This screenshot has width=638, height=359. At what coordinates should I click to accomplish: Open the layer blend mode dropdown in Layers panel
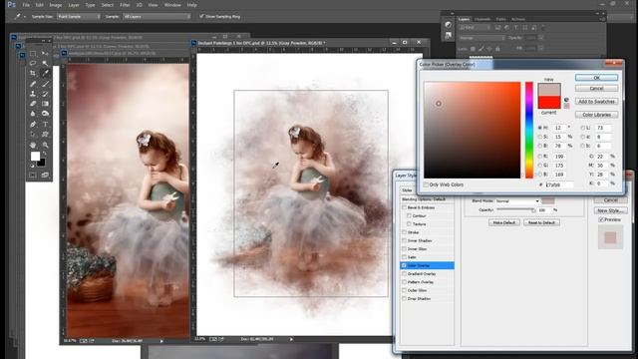click(482, 38)
